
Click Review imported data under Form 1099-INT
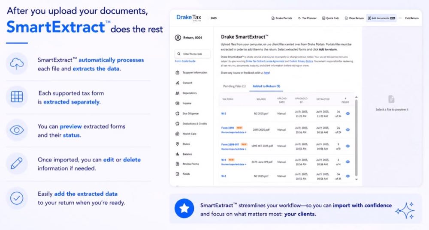(x=234, y=149)
